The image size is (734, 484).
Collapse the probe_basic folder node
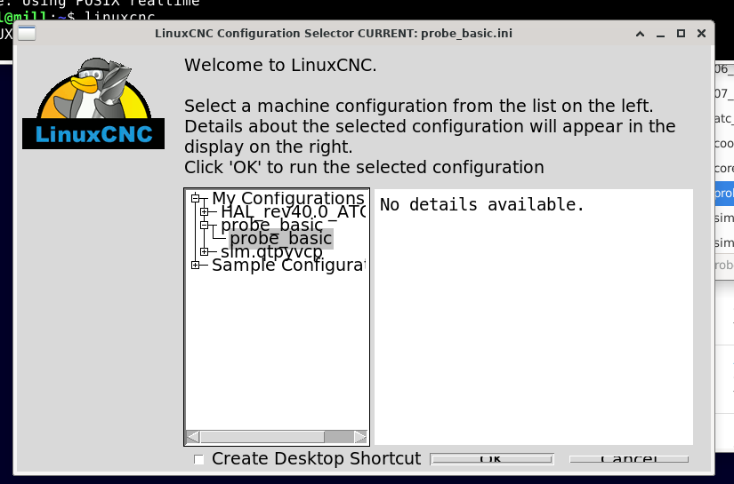[204, 225]
